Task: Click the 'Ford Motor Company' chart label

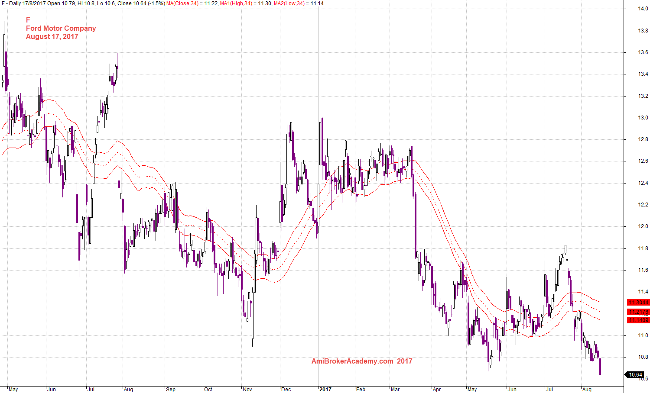Action: coord(61,28)
